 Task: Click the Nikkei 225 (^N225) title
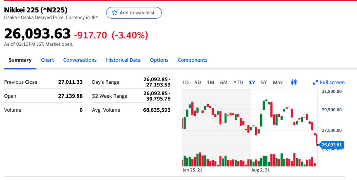36,10
